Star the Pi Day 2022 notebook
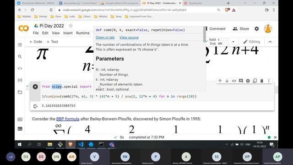Viewport: 293px width, 165px height. pyautogui.click(x=71, y=26)
